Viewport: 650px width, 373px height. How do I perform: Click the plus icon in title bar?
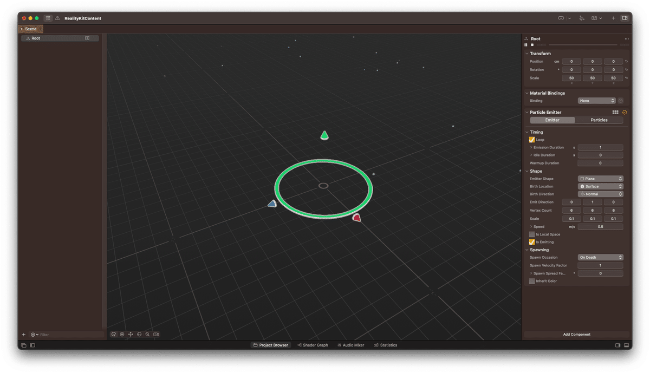pos(614,18)
